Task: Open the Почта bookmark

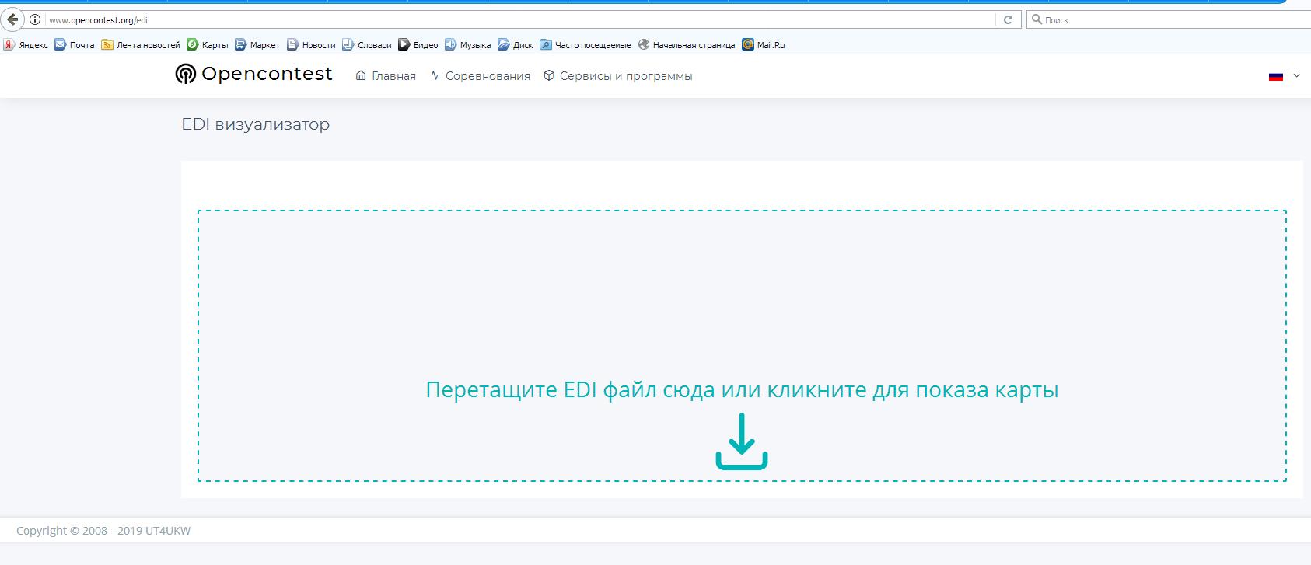Action: [x=75, y=45]
